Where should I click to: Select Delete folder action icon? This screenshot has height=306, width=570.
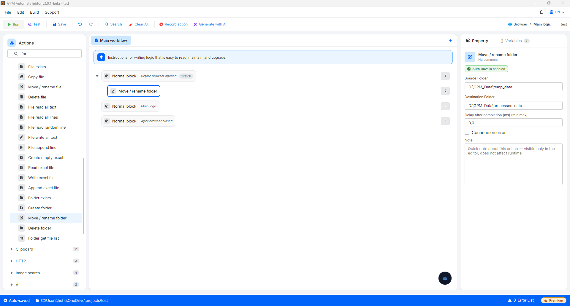[21, 228]
